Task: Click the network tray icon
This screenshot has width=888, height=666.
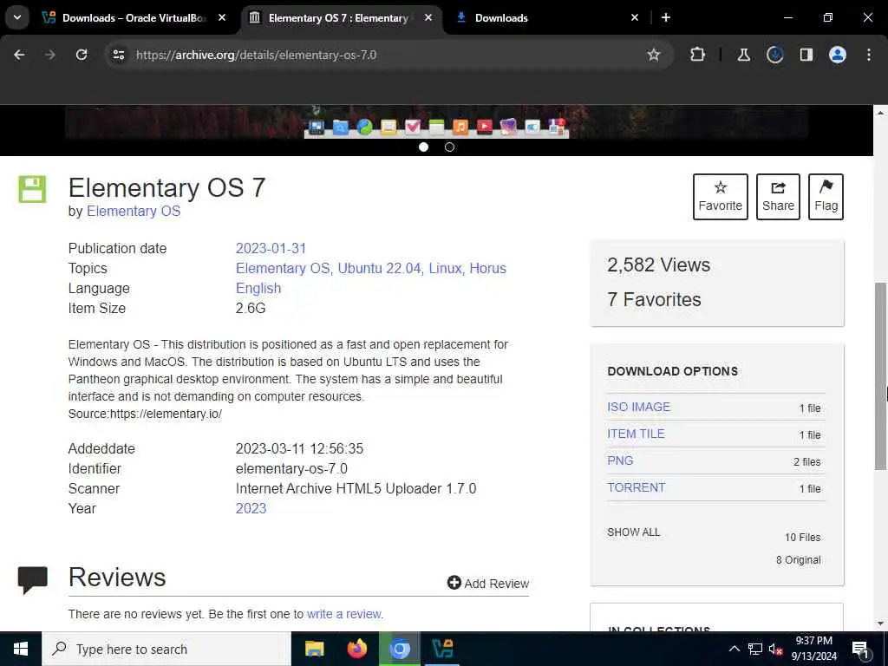Action: tap(755, 649)
